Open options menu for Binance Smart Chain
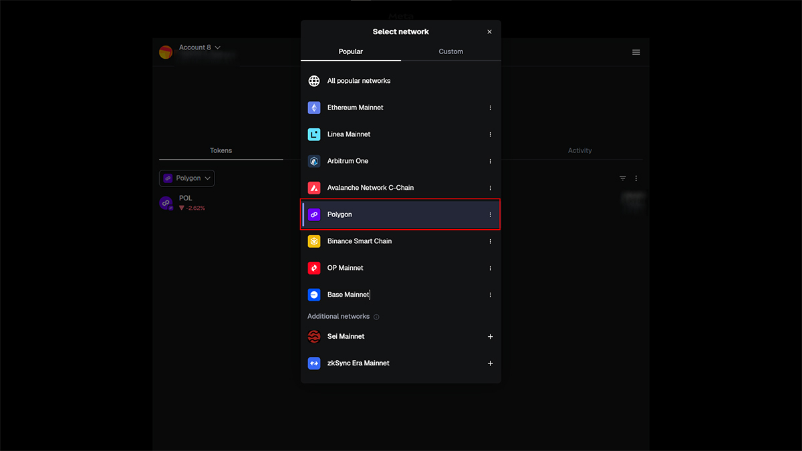The image size is (802, 451). click(490, 241)
